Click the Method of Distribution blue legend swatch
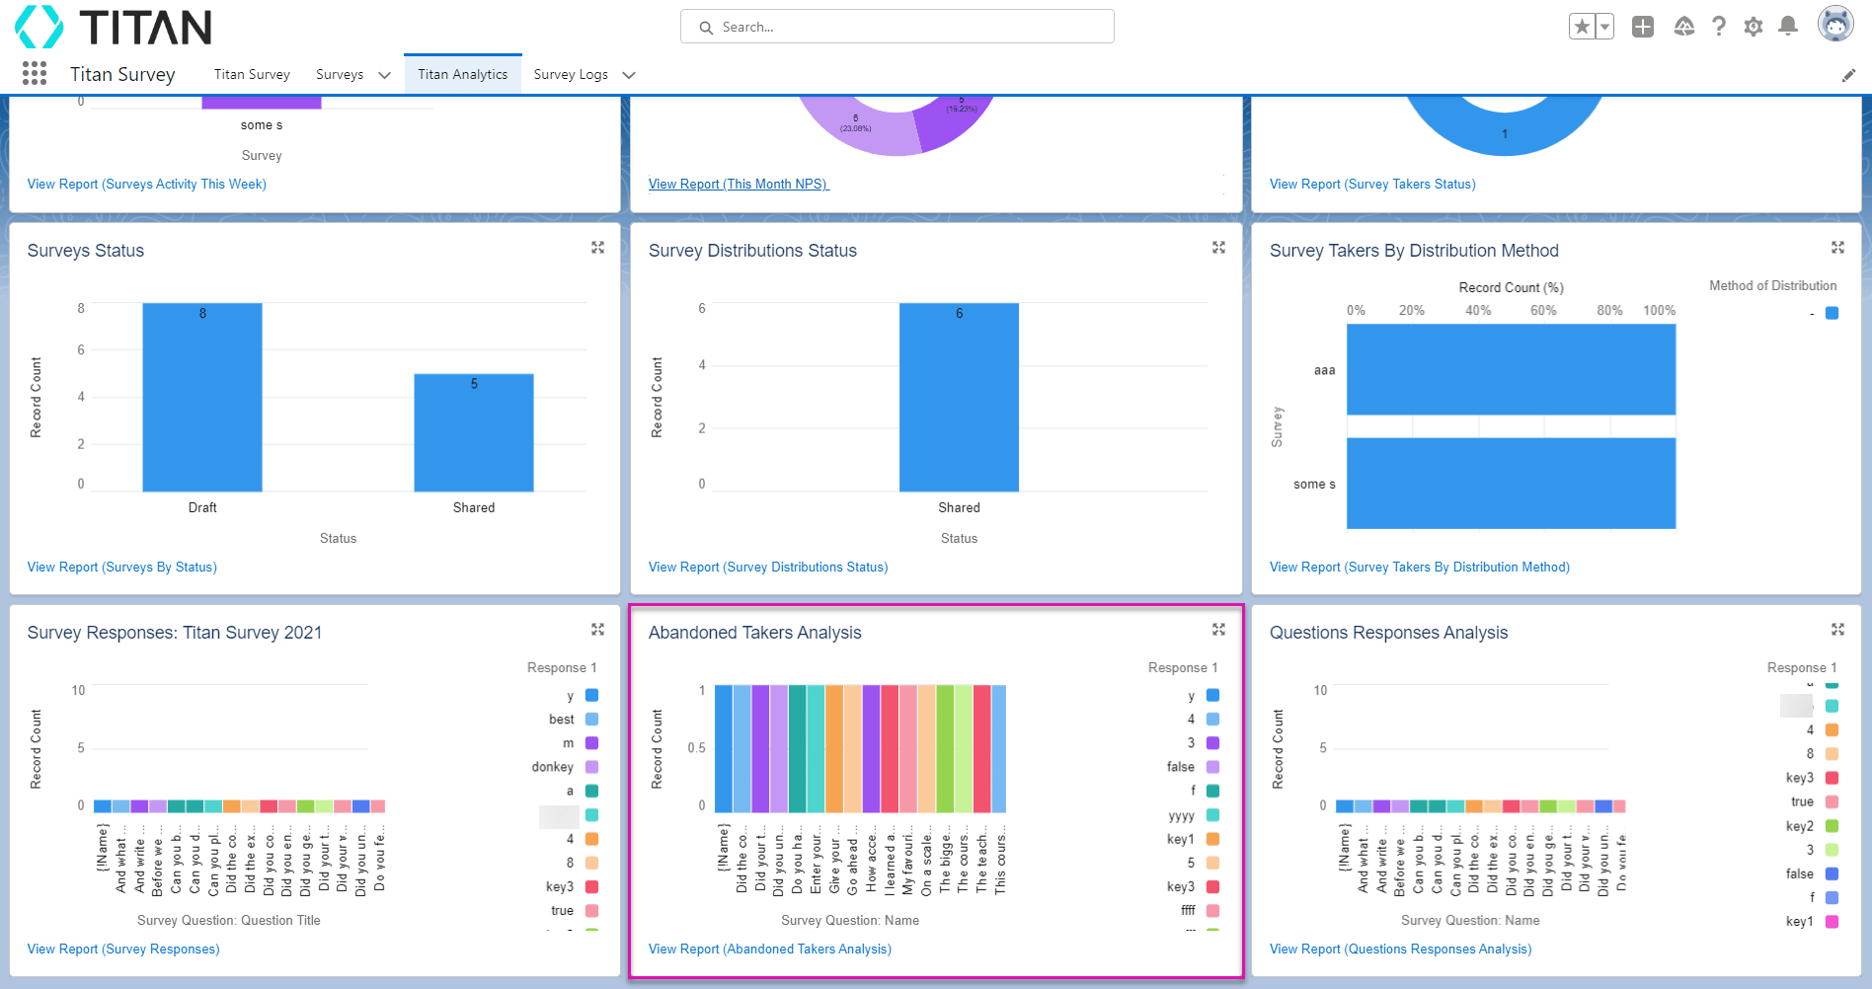1872x989 pixels. point(1832,313)
